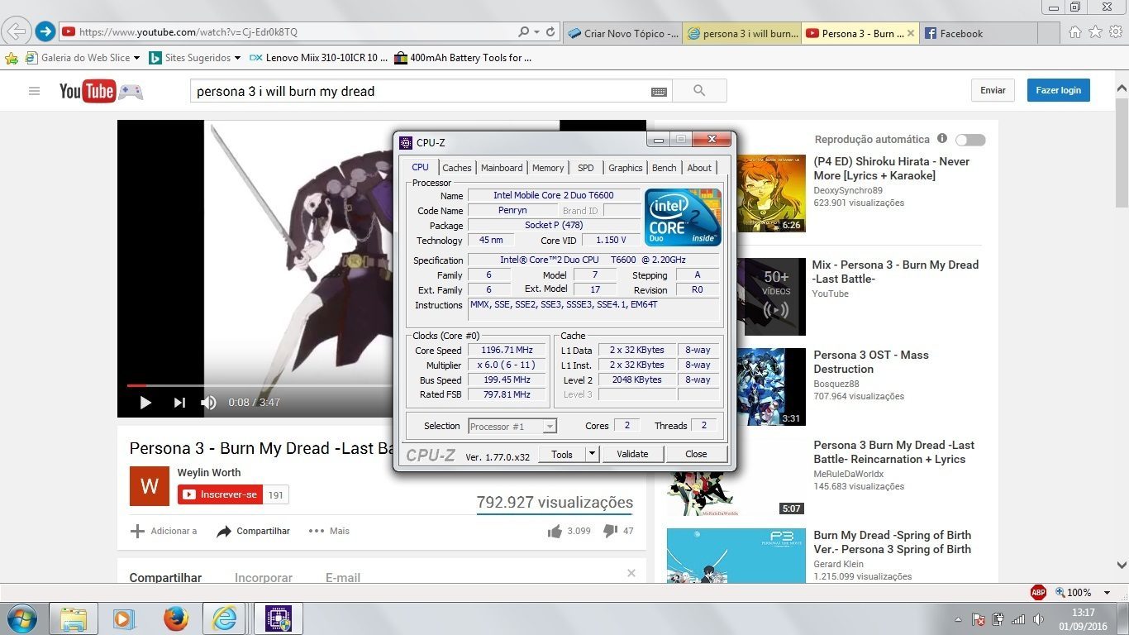Open browser home icon
Screen dimensions: 1129x635
click(1074, 32)
